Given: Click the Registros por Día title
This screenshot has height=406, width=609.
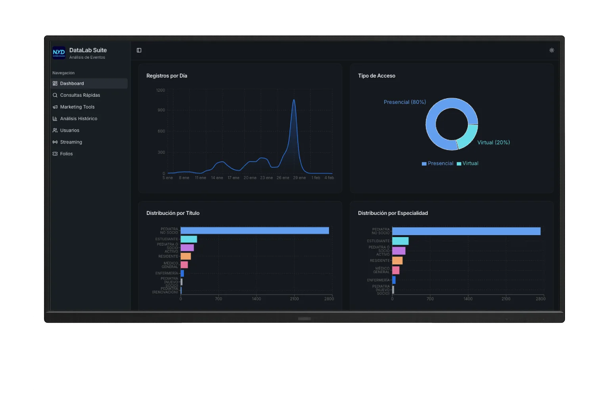Looking at the screenshot, I should 167,76.
